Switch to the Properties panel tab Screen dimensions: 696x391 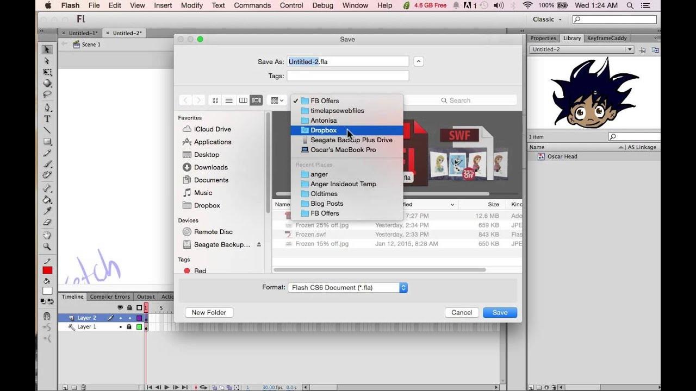pos(543,38)
